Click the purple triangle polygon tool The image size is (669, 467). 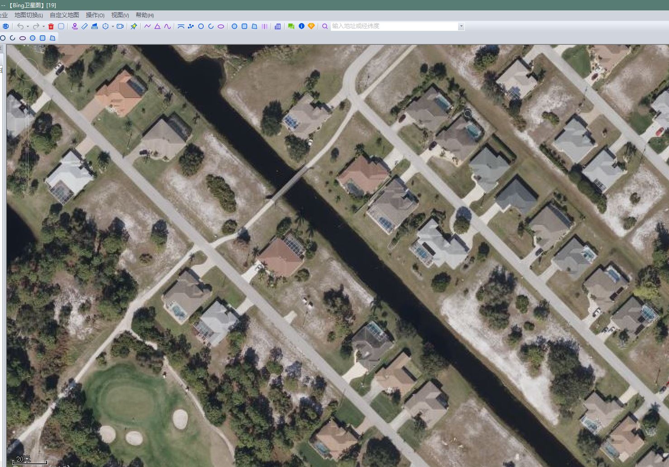point(158,27)
